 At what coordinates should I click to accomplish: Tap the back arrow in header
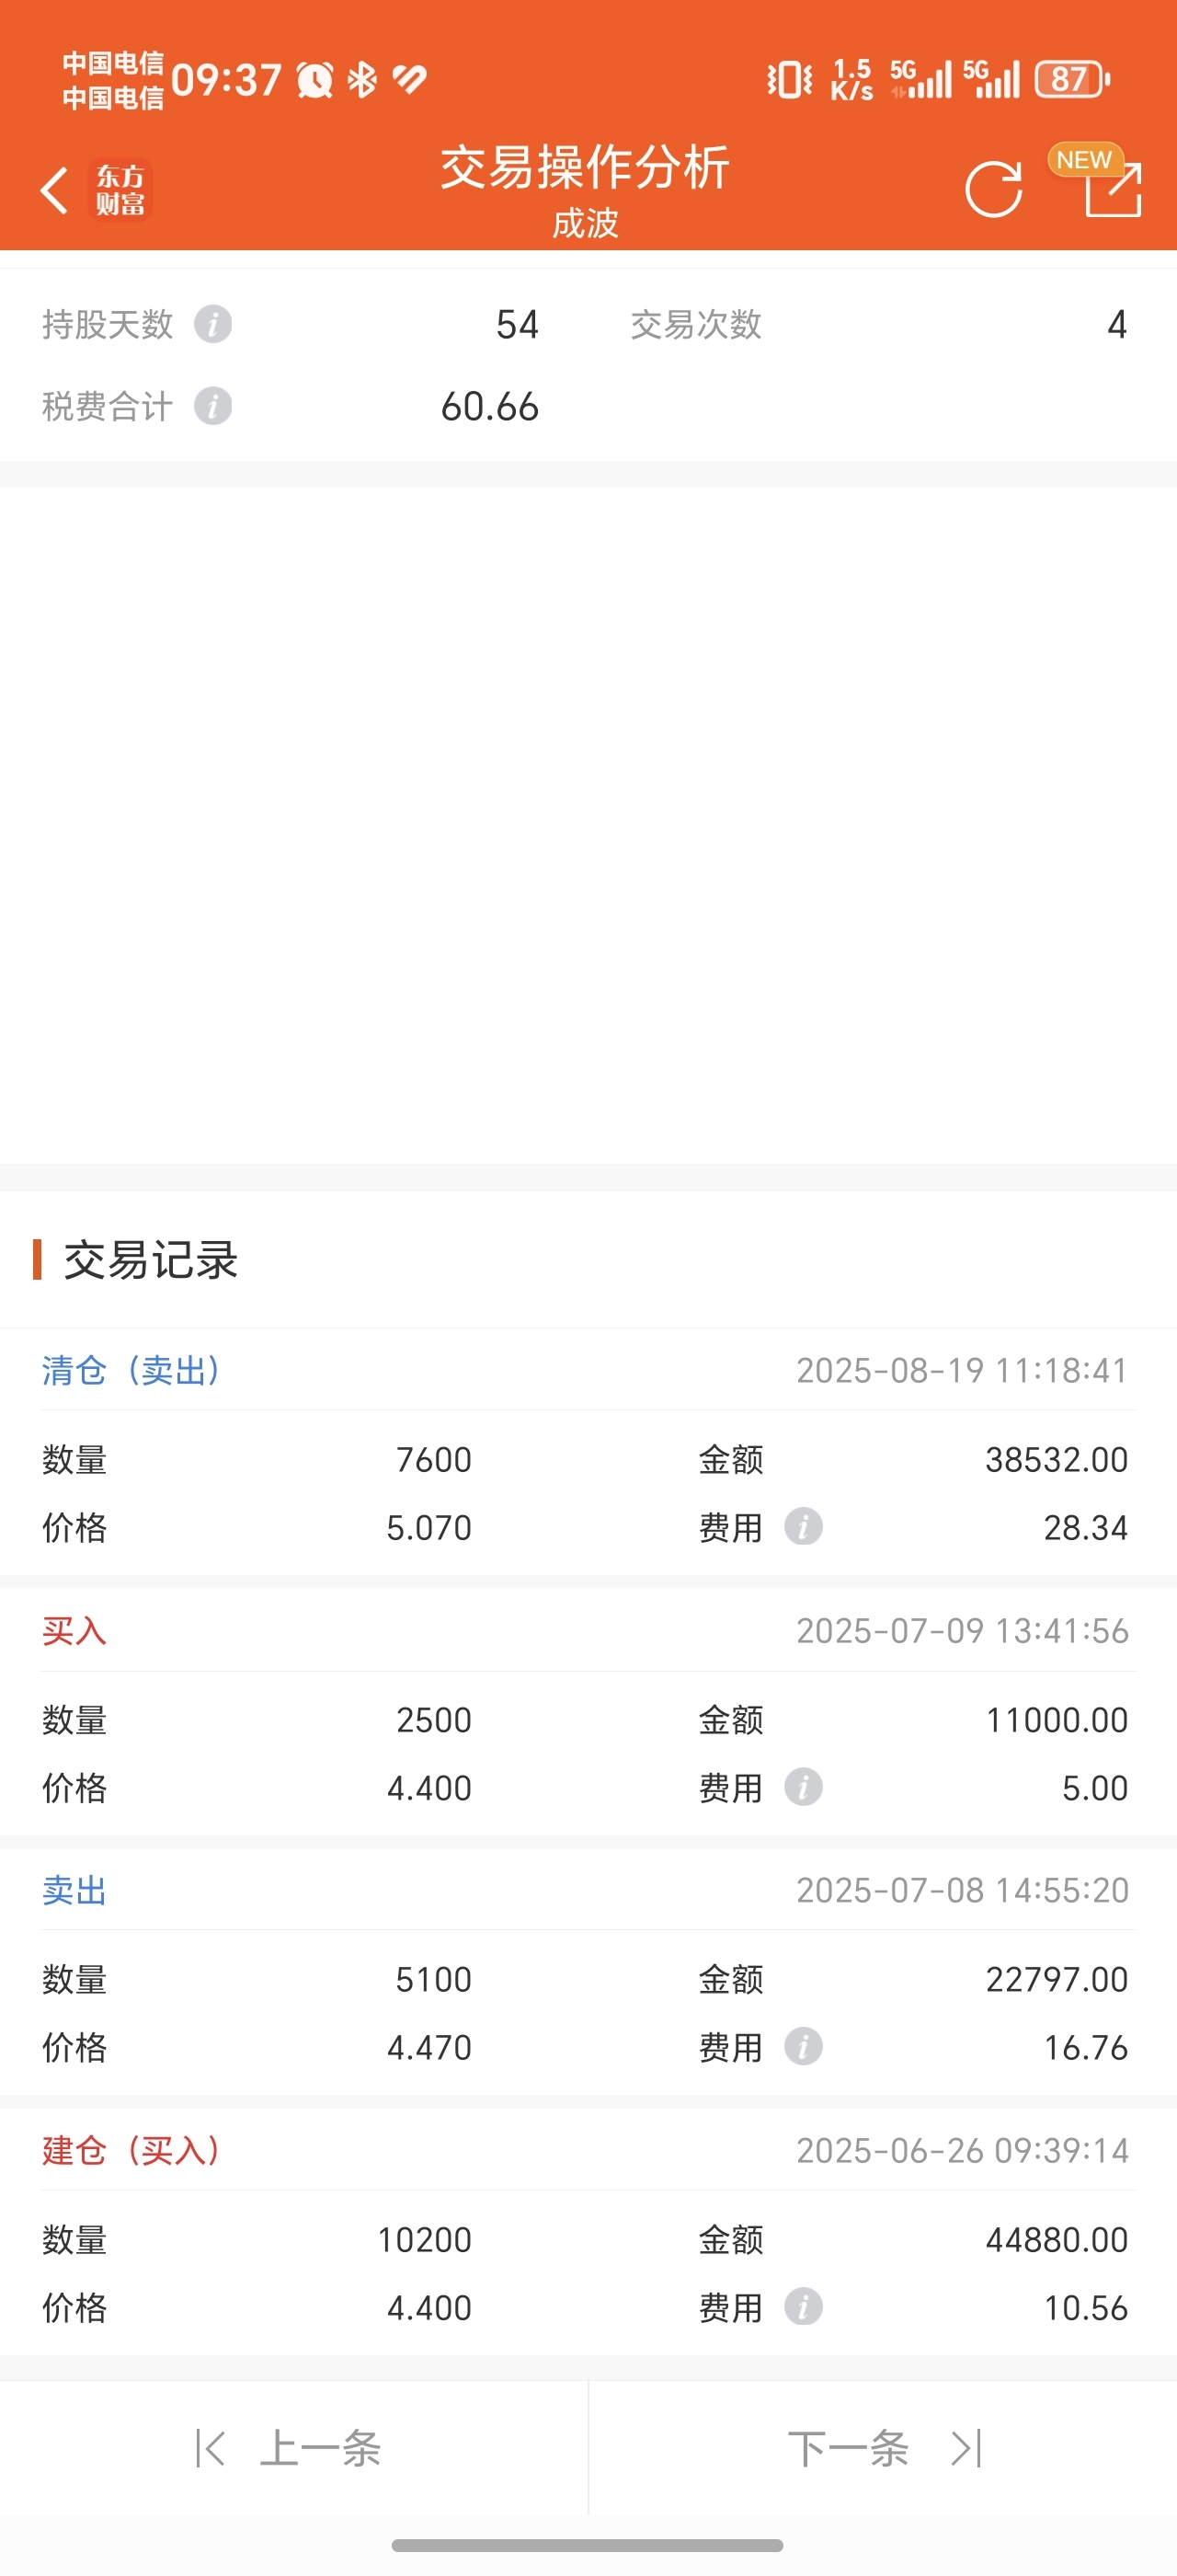[55, 190]
